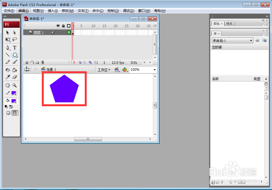Select the Pen tool
Viewport: 272px width, 190px height.
[x=8, y=48]
